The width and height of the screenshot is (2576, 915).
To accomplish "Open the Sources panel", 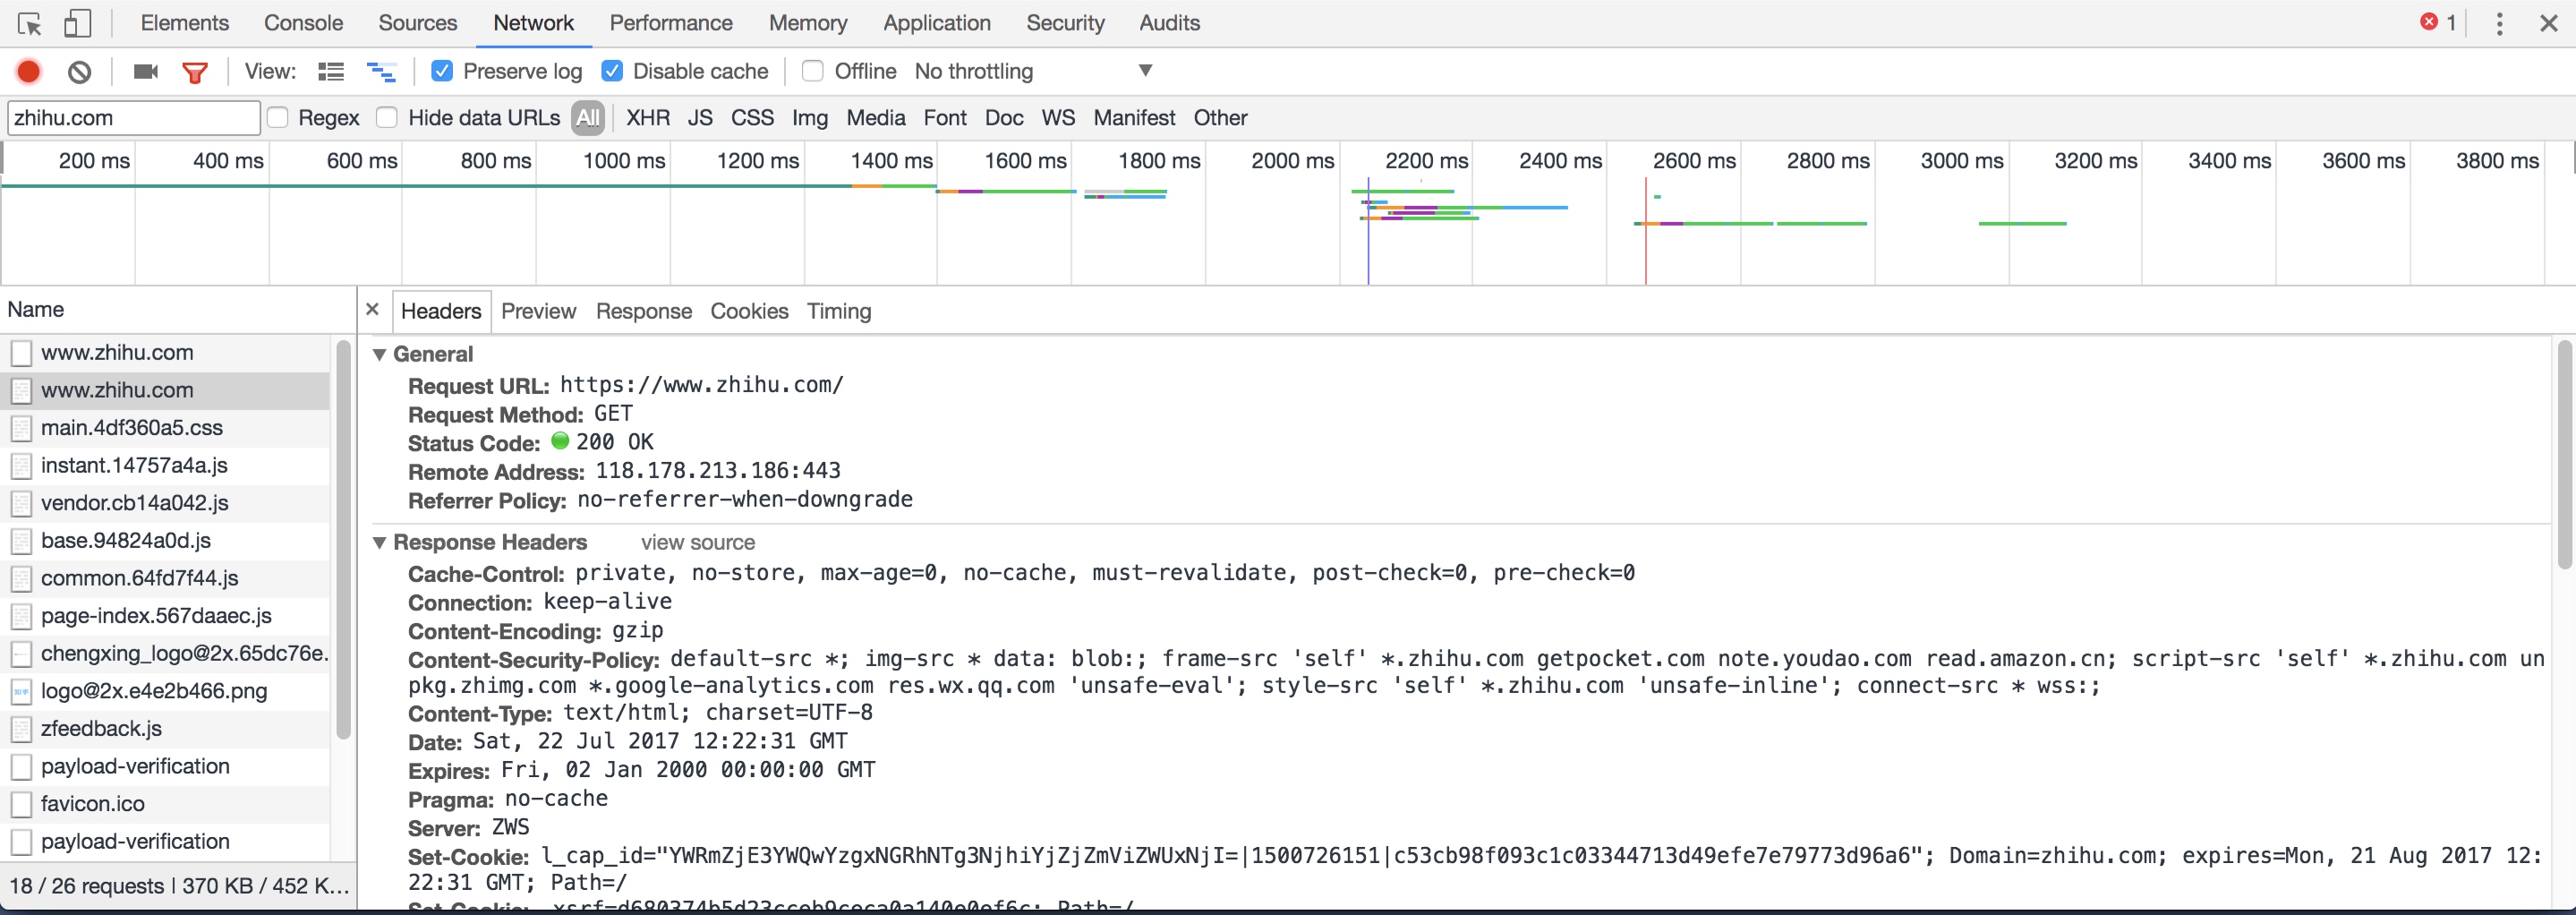I will [x=417, y=23].
